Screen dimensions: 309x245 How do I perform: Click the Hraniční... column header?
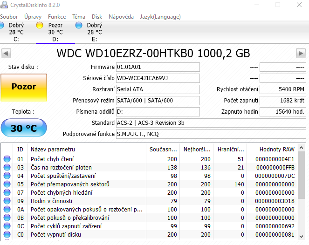230,150
